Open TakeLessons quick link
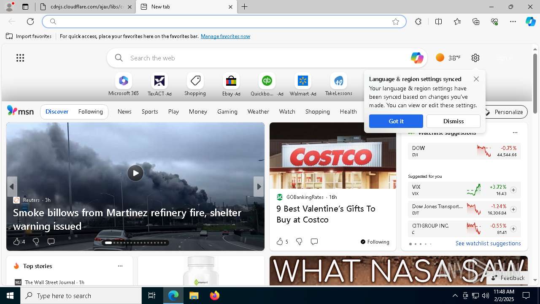This screenshot has height=304, width=540. [338, 85]
